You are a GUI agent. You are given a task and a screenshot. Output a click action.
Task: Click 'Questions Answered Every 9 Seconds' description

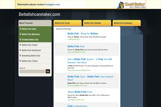[x=90, y=67]
